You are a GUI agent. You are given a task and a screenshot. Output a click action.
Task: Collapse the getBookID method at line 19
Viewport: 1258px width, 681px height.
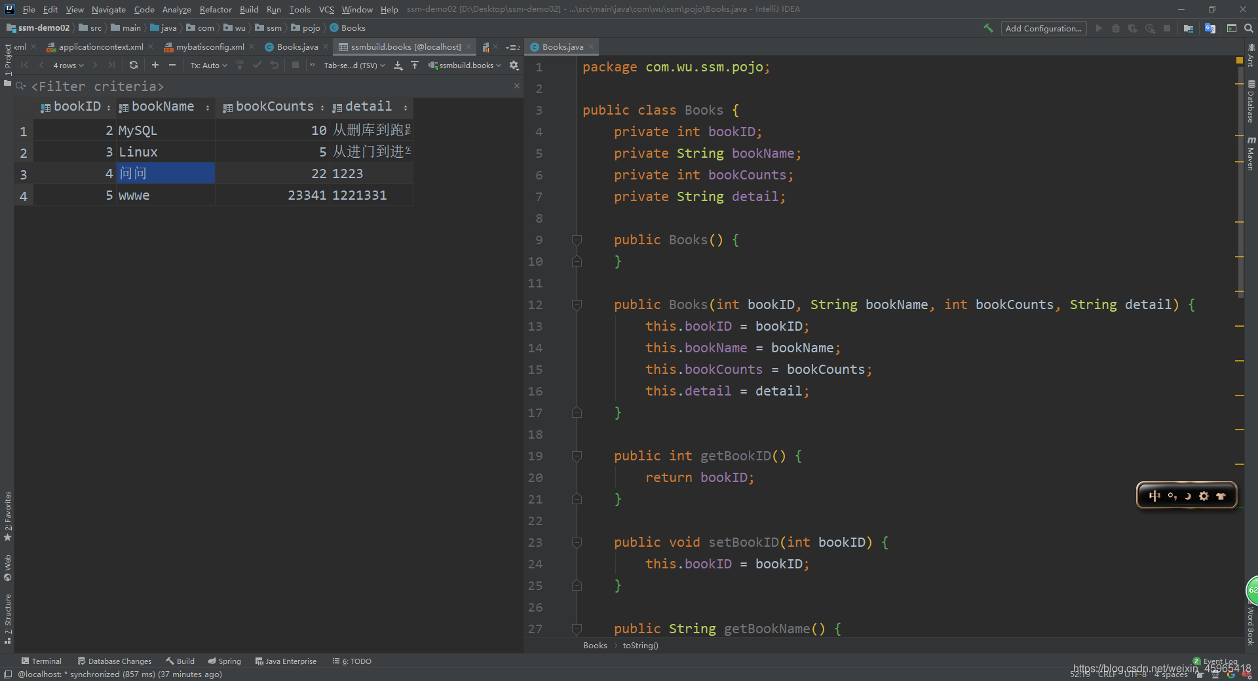577,456
